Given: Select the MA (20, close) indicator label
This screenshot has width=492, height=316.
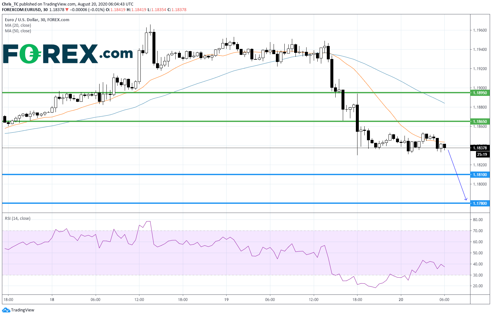Looking at the screenshot, I should coord(18,25).
